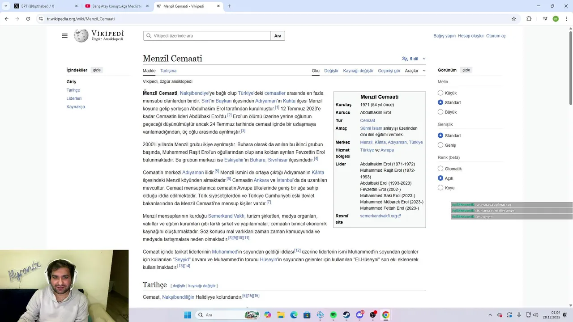Screen dimensions: 573x322
Task: Open footnote reference [7]
Action: point(269,202)
